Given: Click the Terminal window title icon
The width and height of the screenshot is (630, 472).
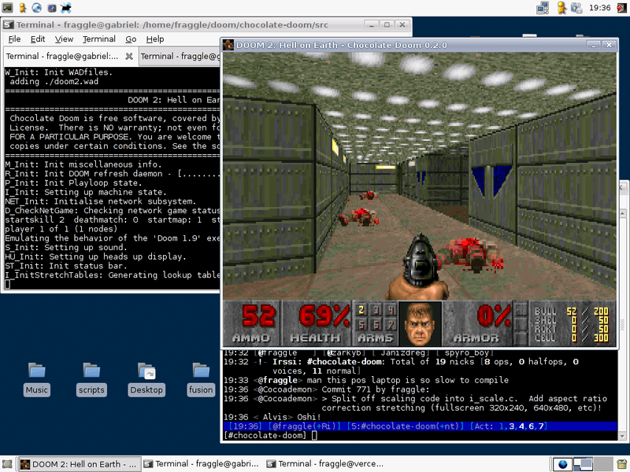Looking at the screenshot, I should [x=9, y=25].
